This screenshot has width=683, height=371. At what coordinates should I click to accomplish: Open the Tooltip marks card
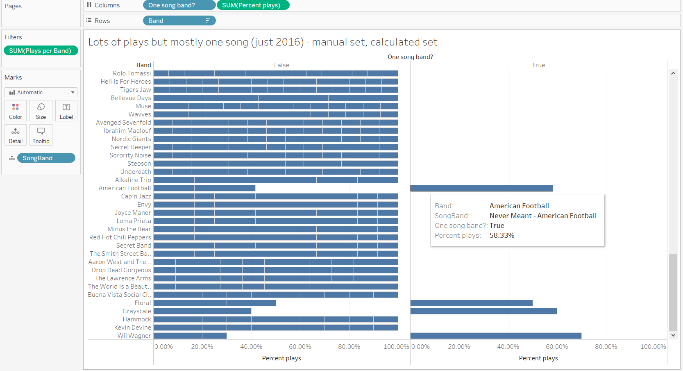[x=41, y=135]
